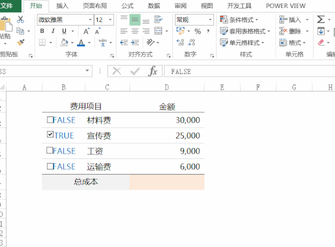Image resolution: width=335 pixels, height=247 pixels.
Task: Toggle Italic formatting
Action: tap(53, 31)
